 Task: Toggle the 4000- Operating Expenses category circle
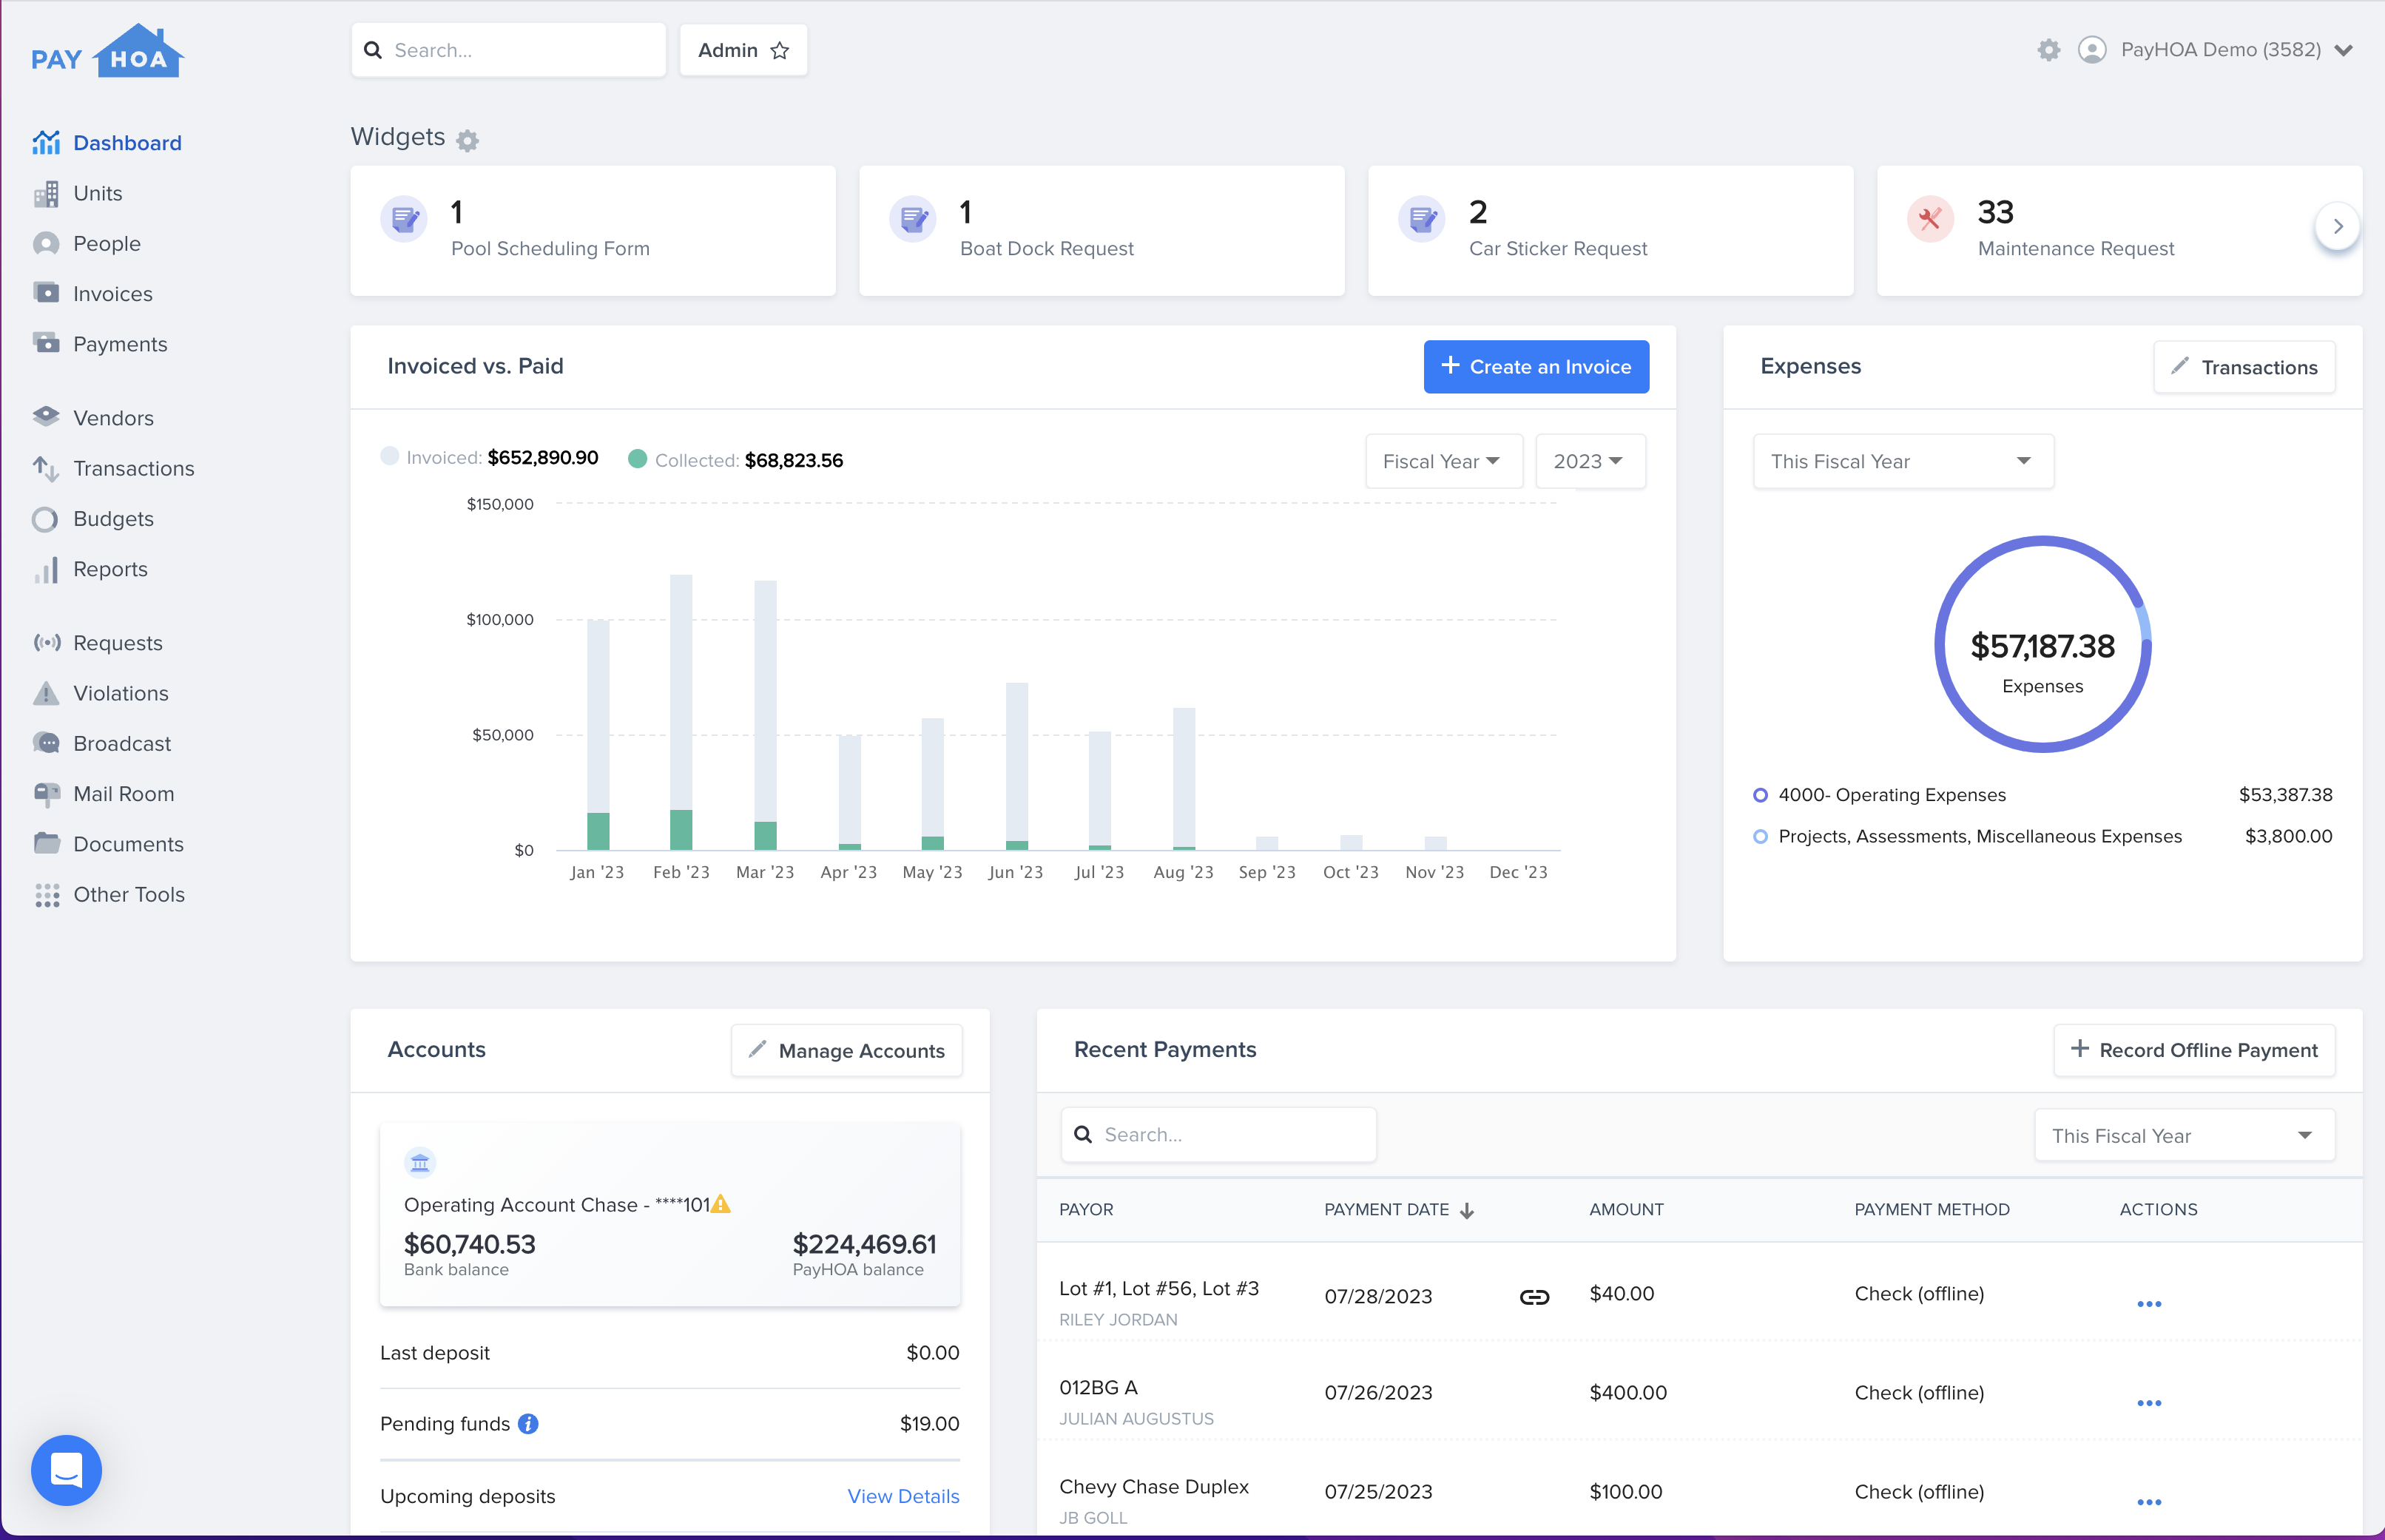tap(1761, 794)
